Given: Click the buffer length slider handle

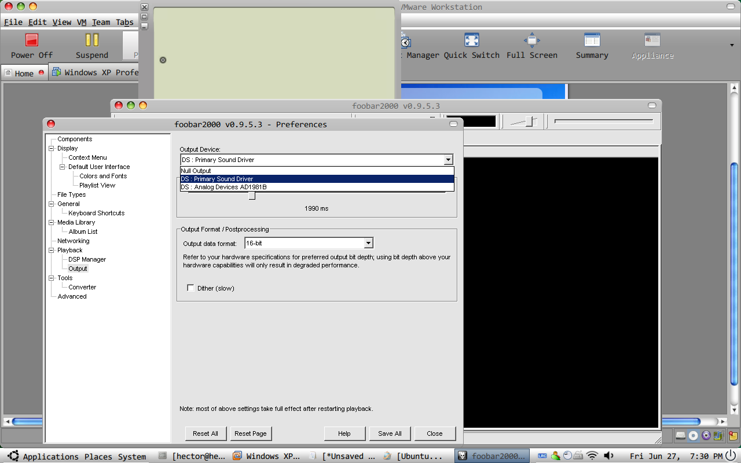Looking at the screenshot, I should click(x=252, y=196).
